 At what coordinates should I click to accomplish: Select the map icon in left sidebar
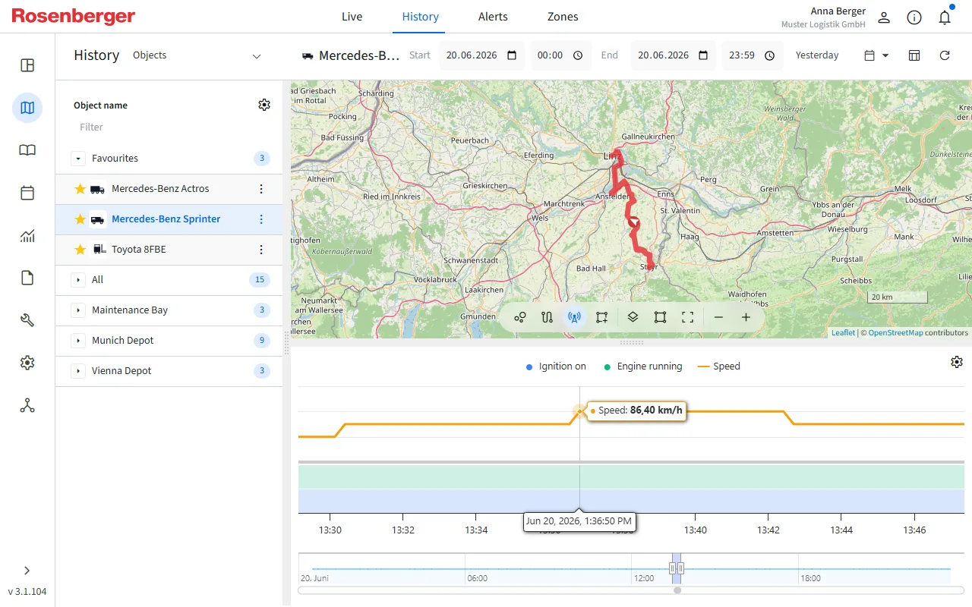(x=27, y=108)
